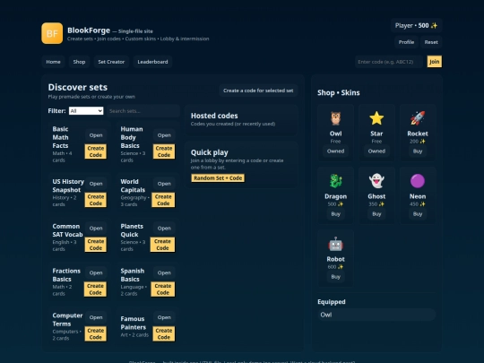Image resolution: width=484 pixels, height=363 pixels.
Task: Open the US History Snapshot set
Action: [96, 184]
